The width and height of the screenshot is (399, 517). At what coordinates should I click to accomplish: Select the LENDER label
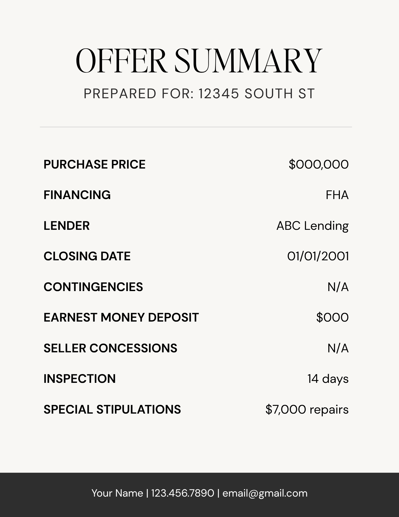pyautogui.click(x=67, y=226)
